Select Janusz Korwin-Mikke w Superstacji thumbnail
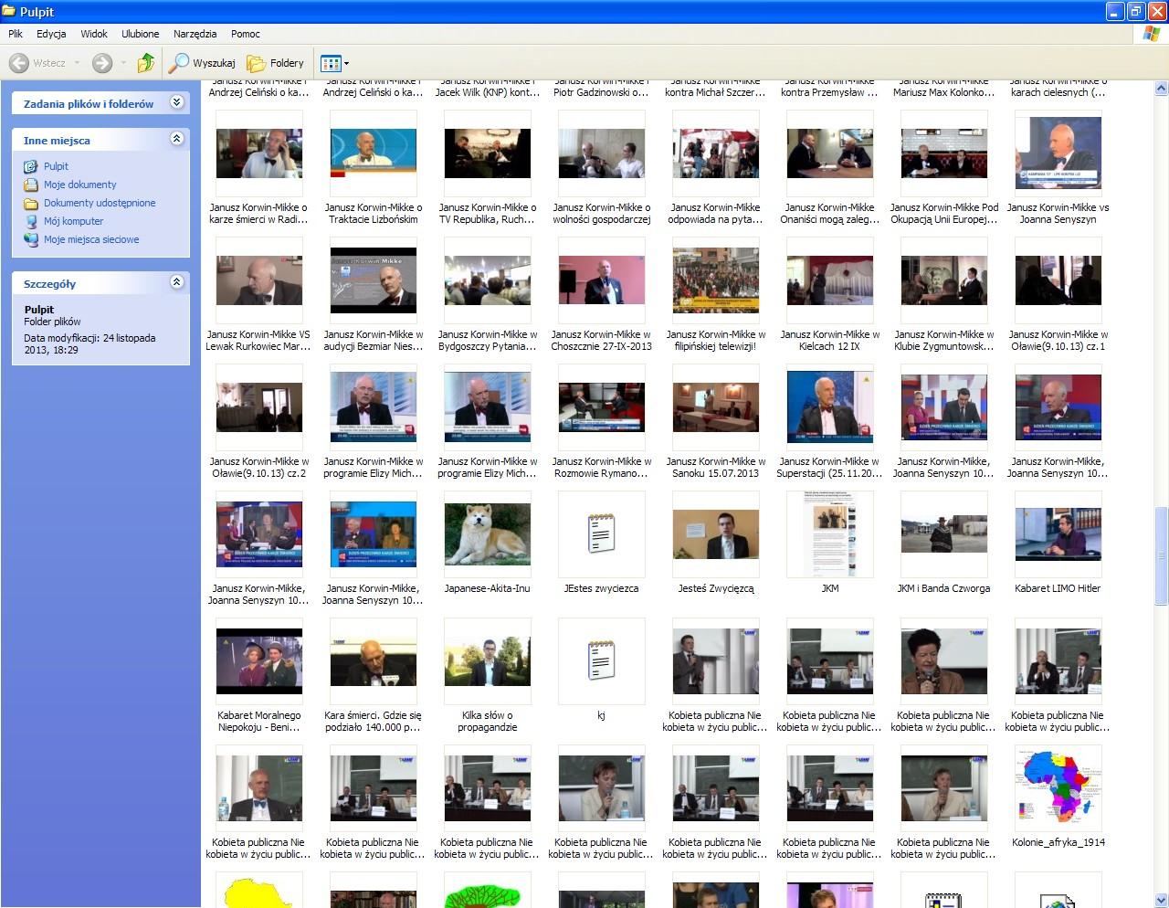The image size is (1169, 908). click(829, 407)
